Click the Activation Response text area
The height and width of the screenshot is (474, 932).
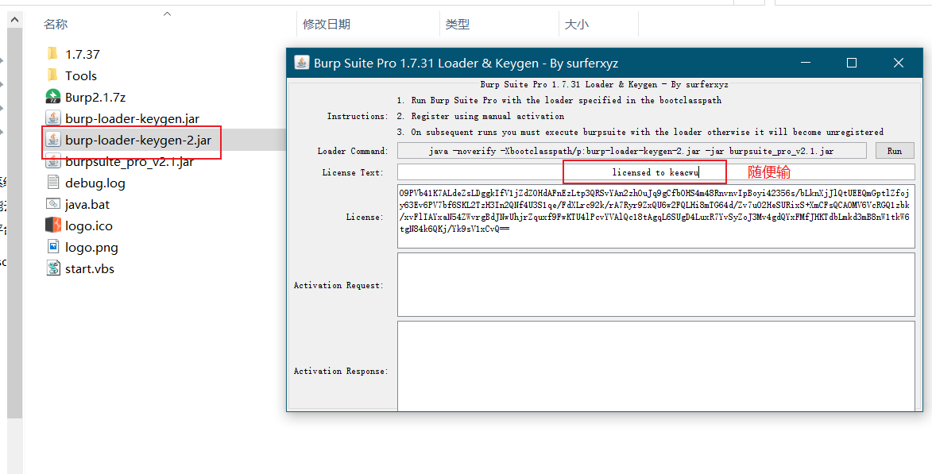(656, 365)
